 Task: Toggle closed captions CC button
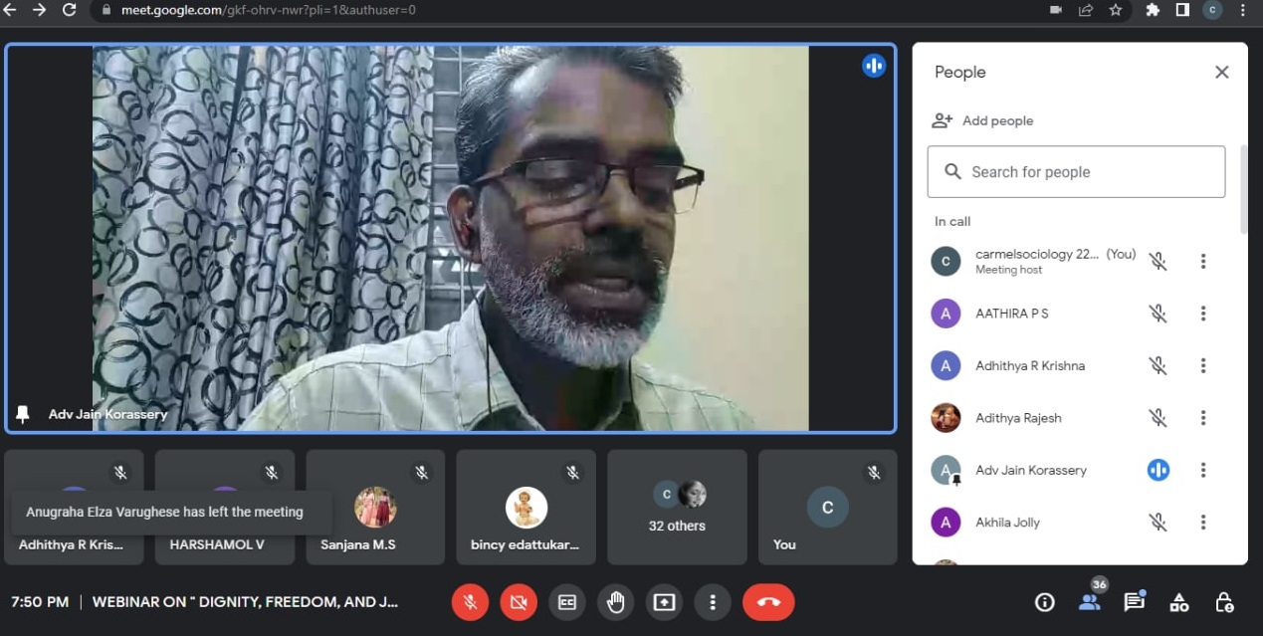click(566, 602)
